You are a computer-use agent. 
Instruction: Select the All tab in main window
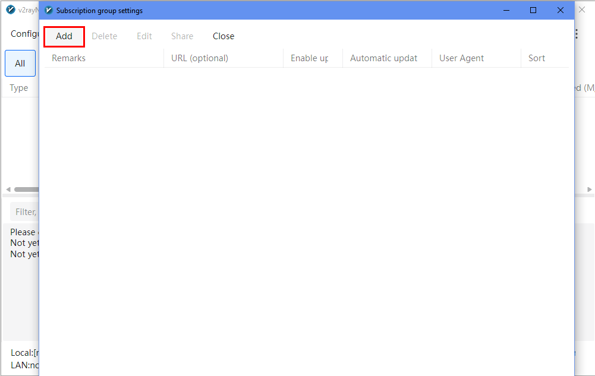pos(20,64)
